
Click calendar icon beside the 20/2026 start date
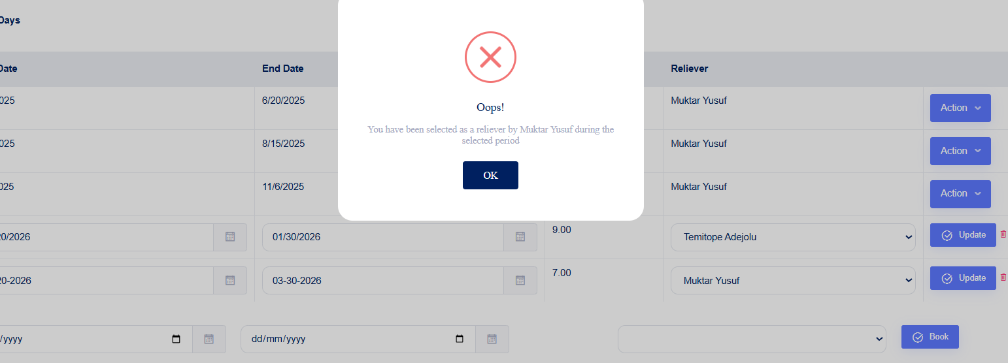(230, 237)
